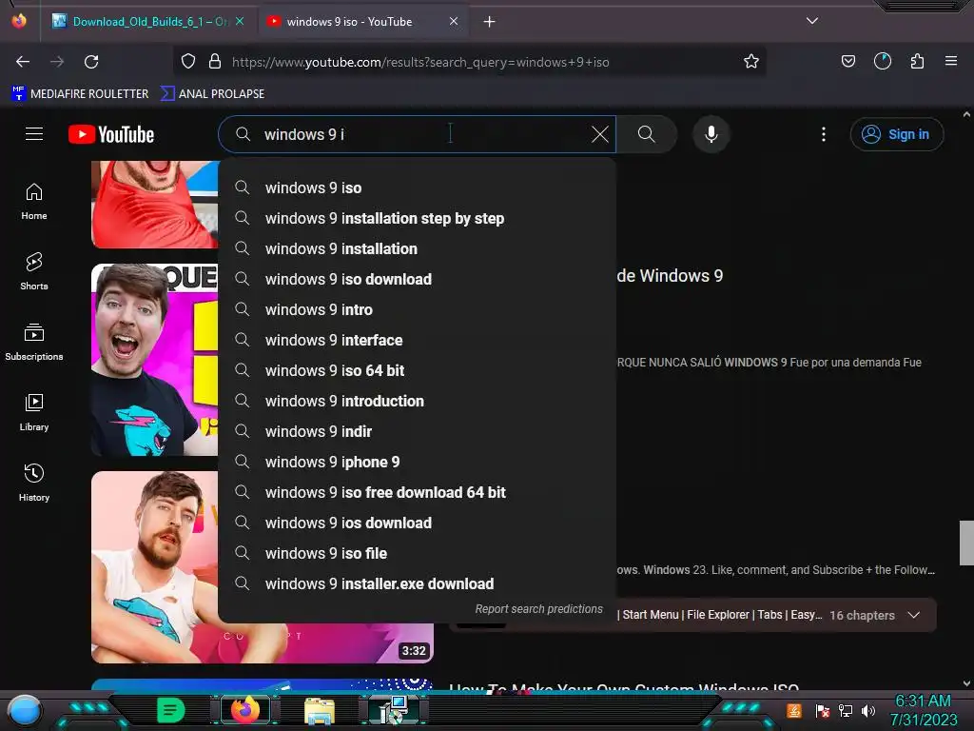Viewport: 974px width, 731px height.
Task: Click the Firefox forward arrow button
Action: [57, 62]
